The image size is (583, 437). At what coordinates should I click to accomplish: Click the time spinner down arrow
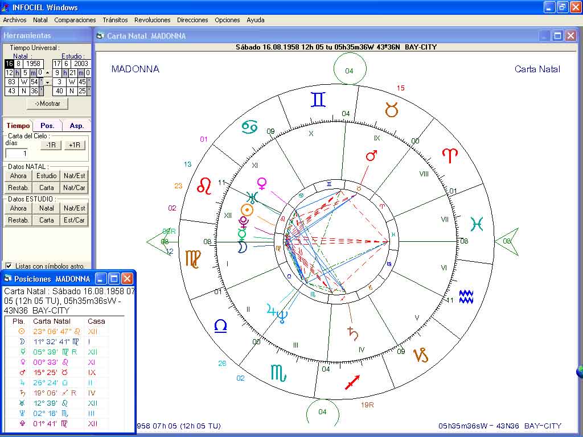click(47, 83)
